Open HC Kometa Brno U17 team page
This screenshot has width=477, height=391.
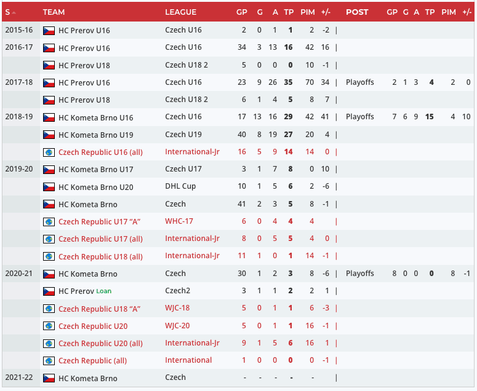(x=95, y=170)
